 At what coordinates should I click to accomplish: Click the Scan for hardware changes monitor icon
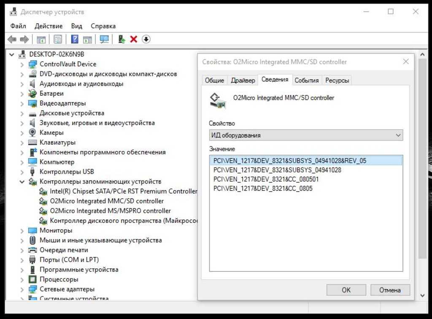point(104,39)
